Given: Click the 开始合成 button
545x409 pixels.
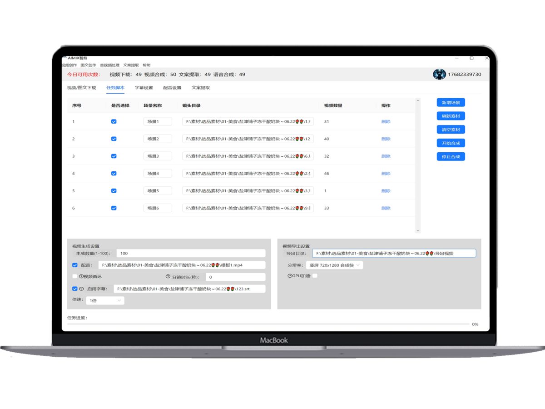Looking at the screenshot, I should 451,143.
